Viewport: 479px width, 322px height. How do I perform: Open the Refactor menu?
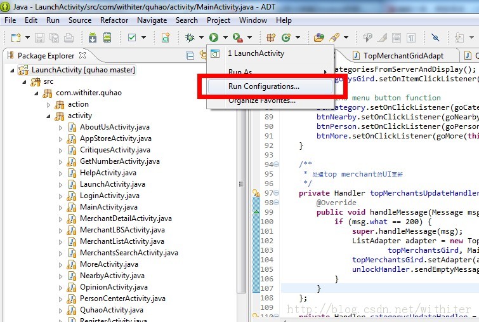114,20
